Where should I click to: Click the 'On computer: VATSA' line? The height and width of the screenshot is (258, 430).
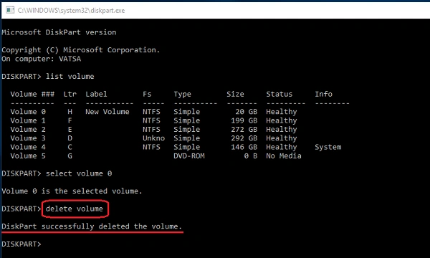[42, 59]
